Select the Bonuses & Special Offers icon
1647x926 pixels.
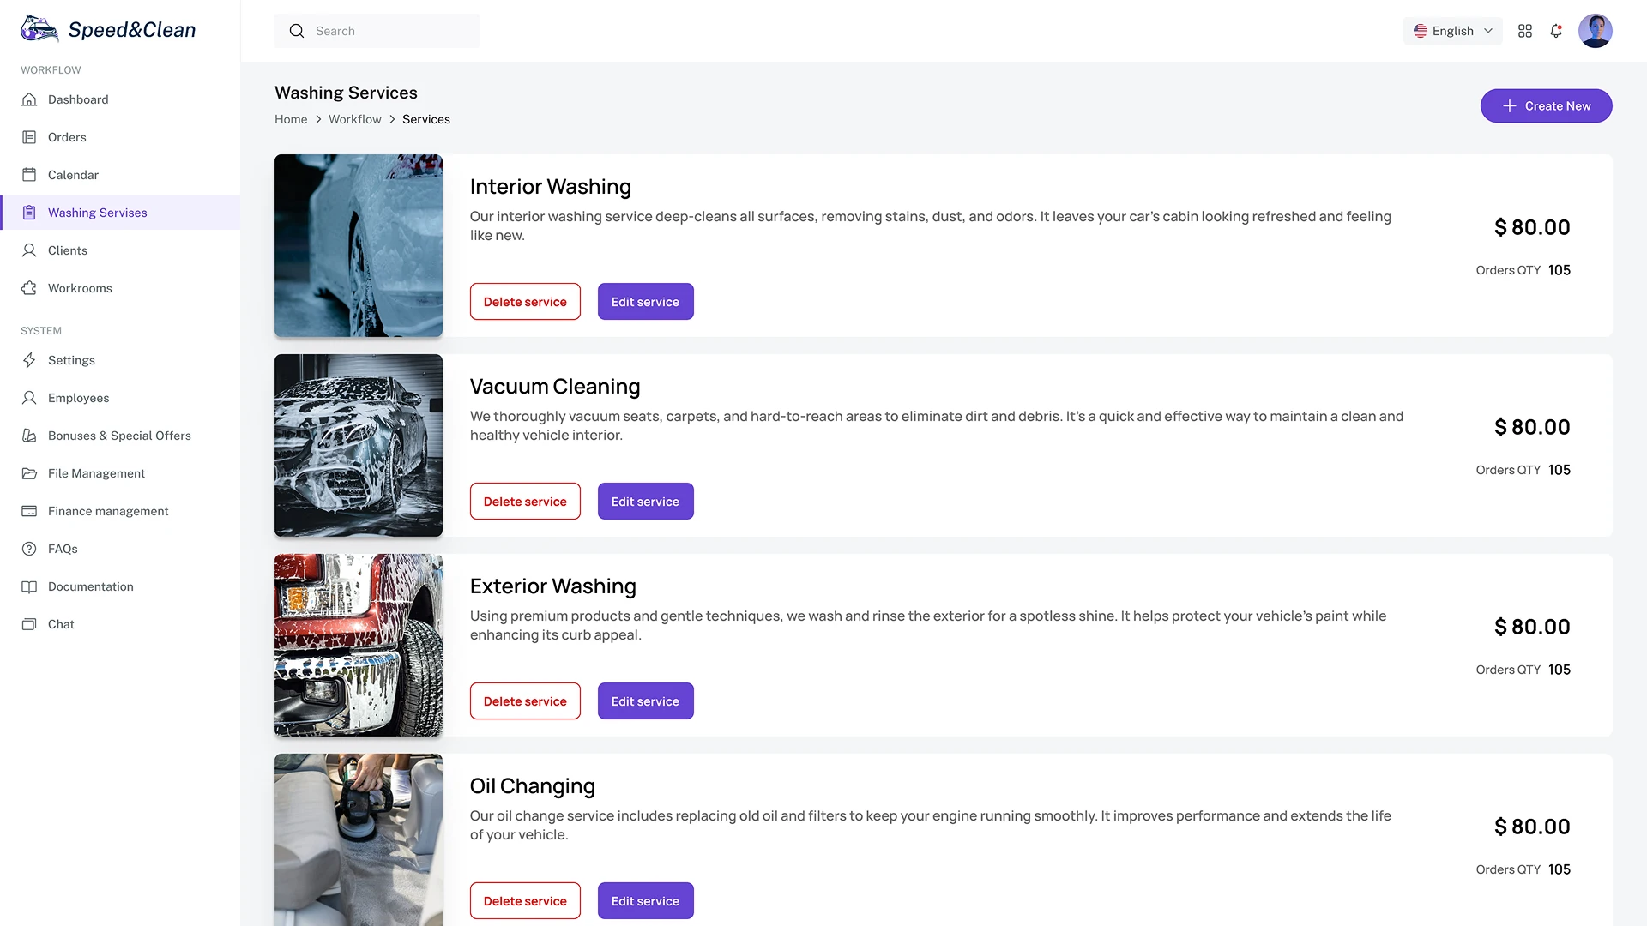pyautogui.click(x=29, y=436)
